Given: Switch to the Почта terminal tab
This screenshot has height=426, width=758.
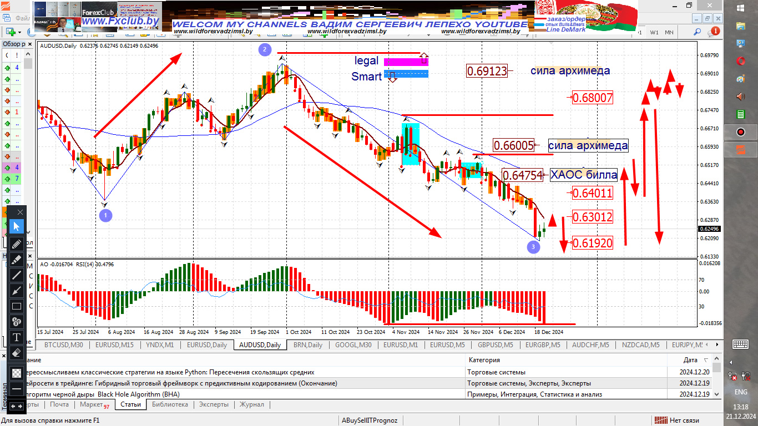Looking at the screenshot, I should 59,405.
